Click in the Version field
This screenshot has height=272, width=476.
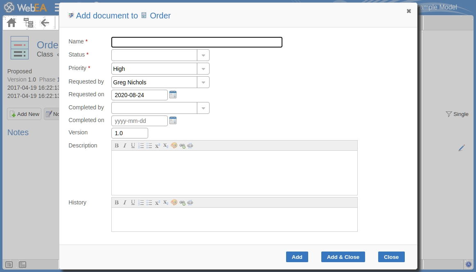[129, 133]
